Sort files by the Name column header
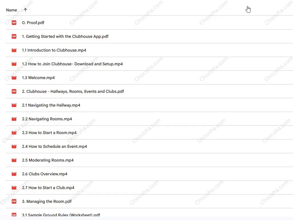This screenshot has width=293, height=220. (x=11, y=10)
